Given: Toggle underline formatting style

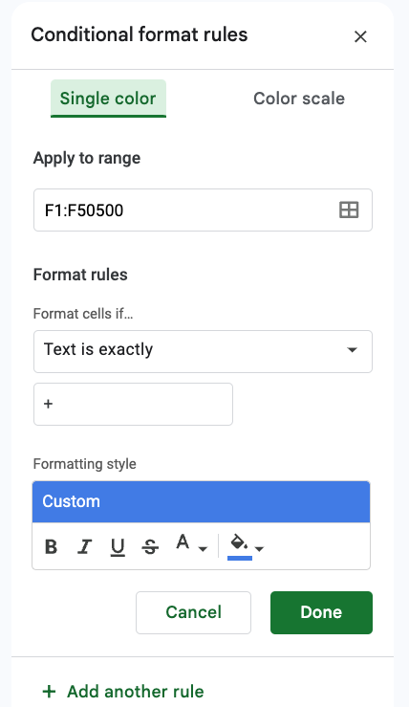Looking at the screenshot, I should click(x=118, y=547).
